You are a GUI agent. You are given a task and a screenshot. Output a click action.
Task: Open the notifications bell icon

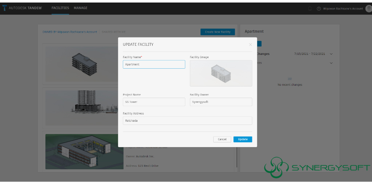[310, 9]
